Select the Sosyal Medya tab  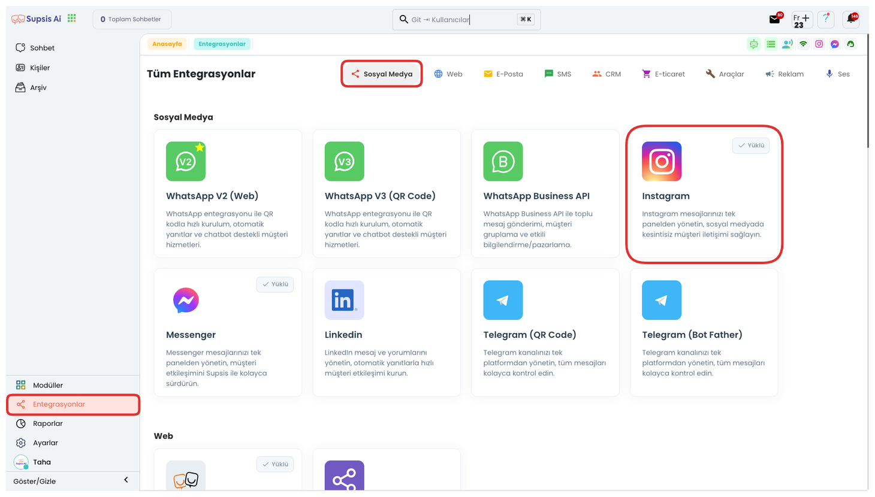click(382, 74)
